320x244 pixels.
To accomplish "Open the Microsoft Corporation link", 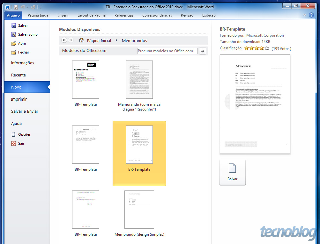I will [265, 35].
